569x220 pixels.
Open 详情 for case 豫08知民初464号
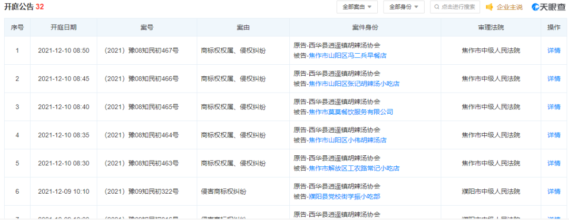pos(554,135)
